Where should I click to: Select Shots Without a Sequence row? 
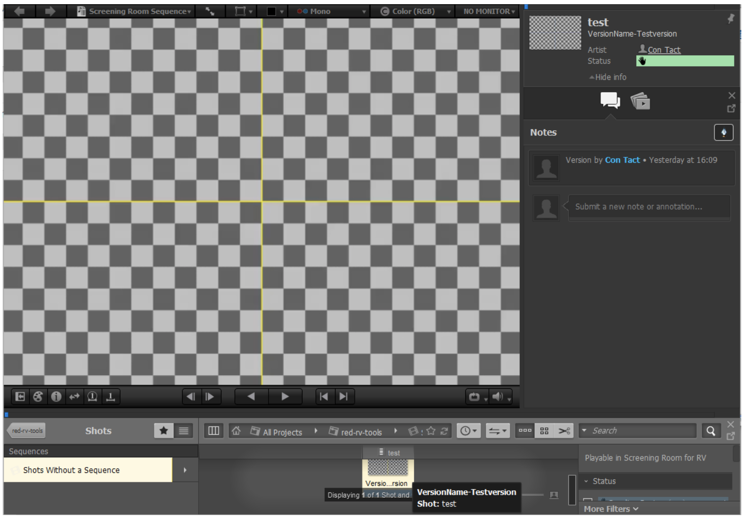coord(88,470)
